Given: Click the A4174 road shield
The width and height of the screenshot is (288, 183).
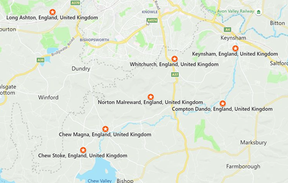Looking at the screenshot, I should pos(152,20).
